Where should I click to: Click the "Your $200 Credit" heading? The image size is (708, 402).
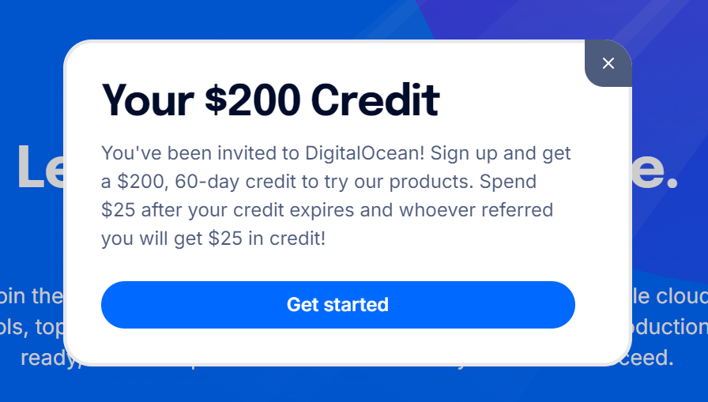coord(270,100)
